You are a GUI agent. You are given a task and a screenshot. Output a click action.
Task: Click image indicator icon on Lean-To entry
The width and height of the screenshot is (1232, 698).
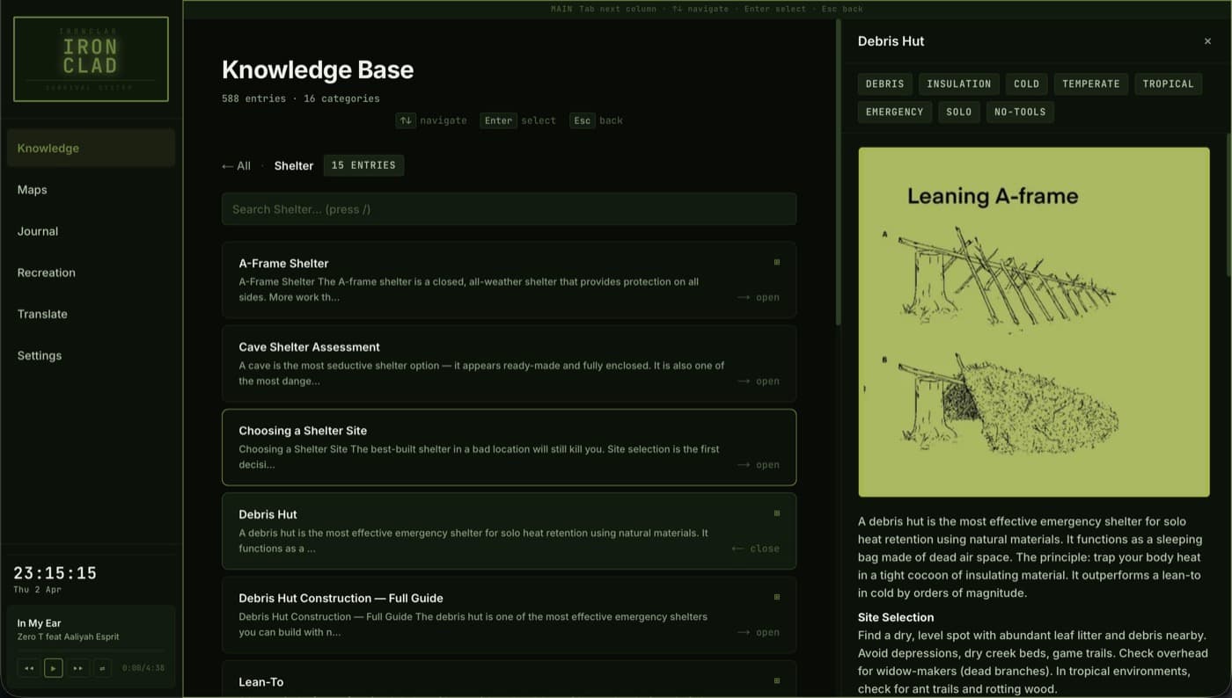click(776, 680)
